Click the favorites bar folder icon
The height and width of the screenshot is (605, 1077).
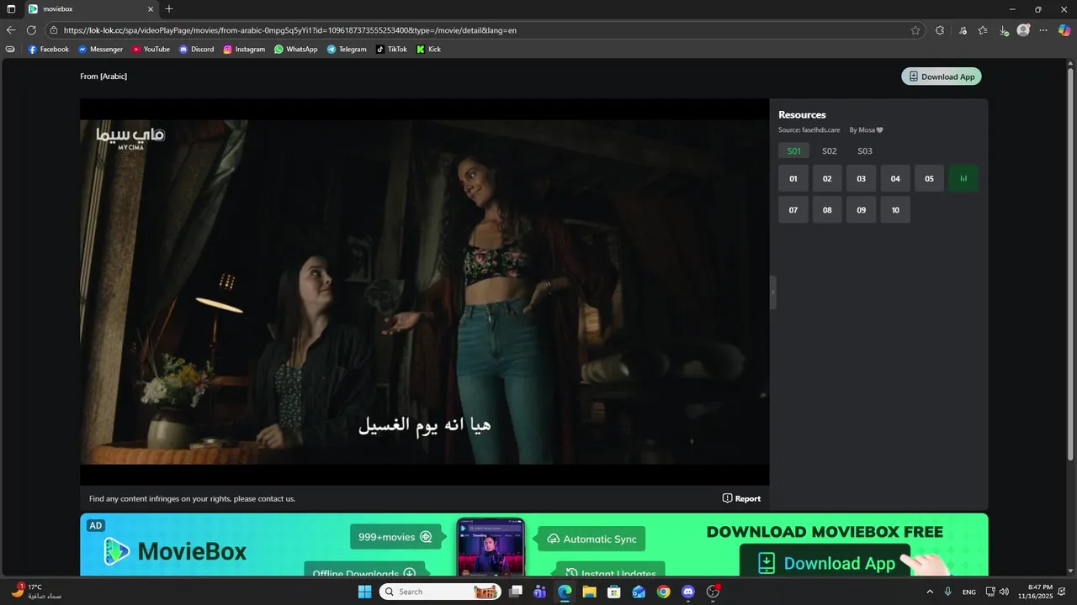click(10, 50)
